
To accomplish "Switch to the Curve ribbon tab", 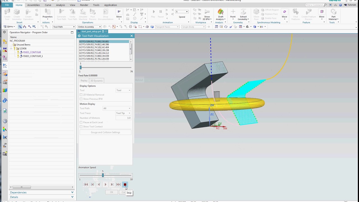I will point(48,5).
